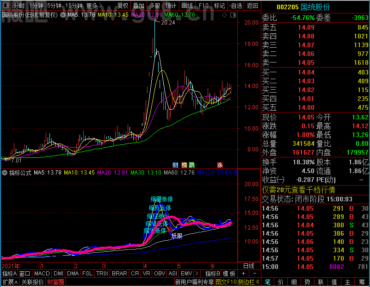The width and height of the screenshot is (370, 287).
Task: Click the red B signal on indicator chart
Action: click(x=170, y=230)
